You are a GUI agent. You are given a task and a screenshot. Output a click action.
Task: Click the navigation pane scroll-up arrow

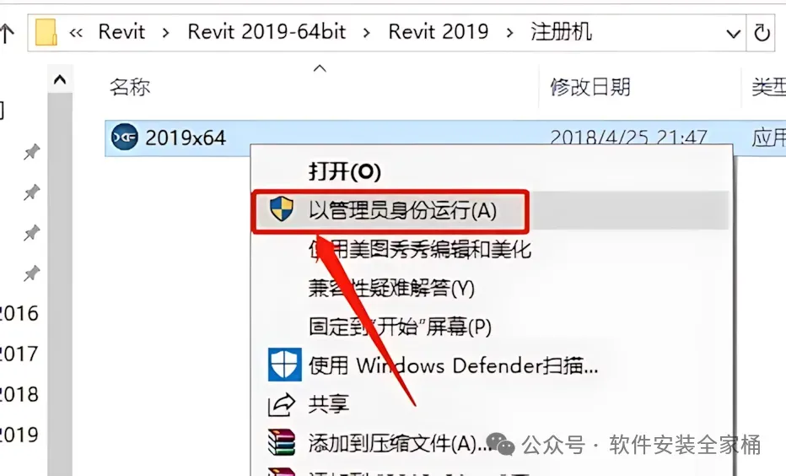tap(60, 79)
